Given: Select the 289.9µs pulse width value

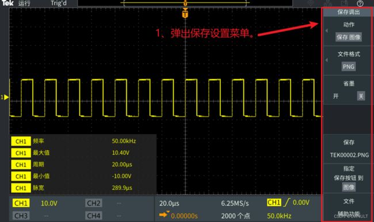Looking at the screenshot, I should click(122, 188).
